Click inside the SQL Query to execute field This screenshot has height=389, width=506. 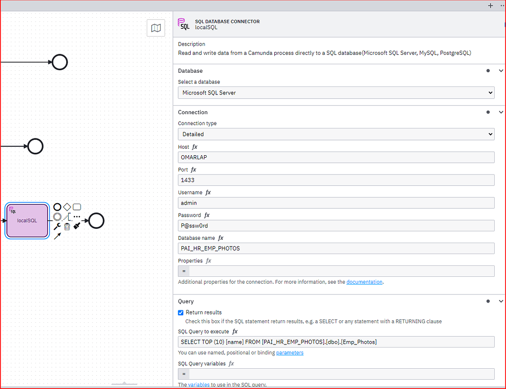(336, 342)
